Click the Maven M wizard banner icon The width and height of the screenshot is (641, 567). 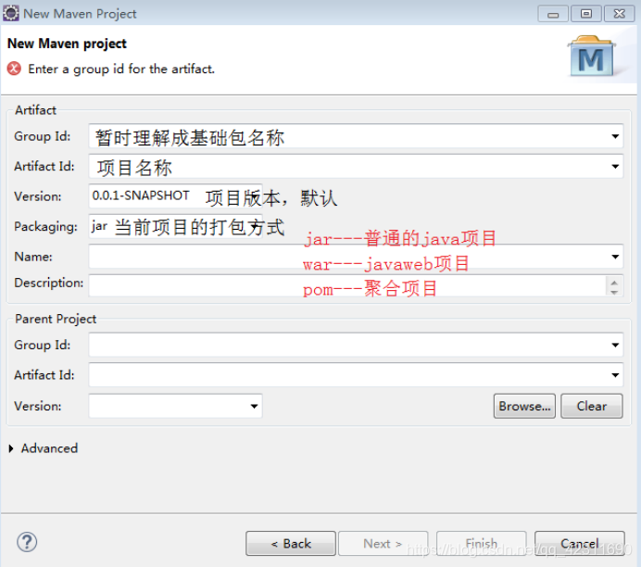pos(592,56)
